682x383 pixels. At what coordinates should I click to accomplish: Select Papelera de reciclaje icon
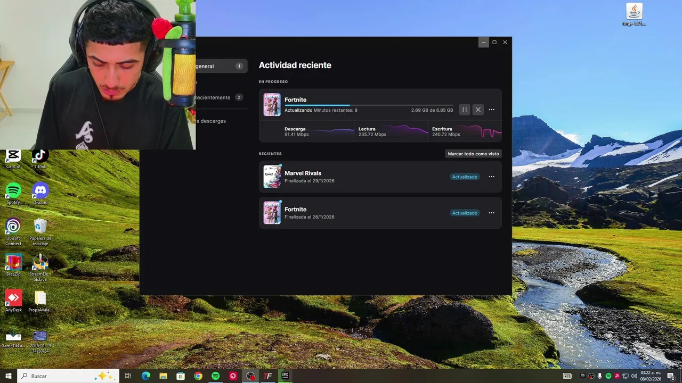click(40, 232)
